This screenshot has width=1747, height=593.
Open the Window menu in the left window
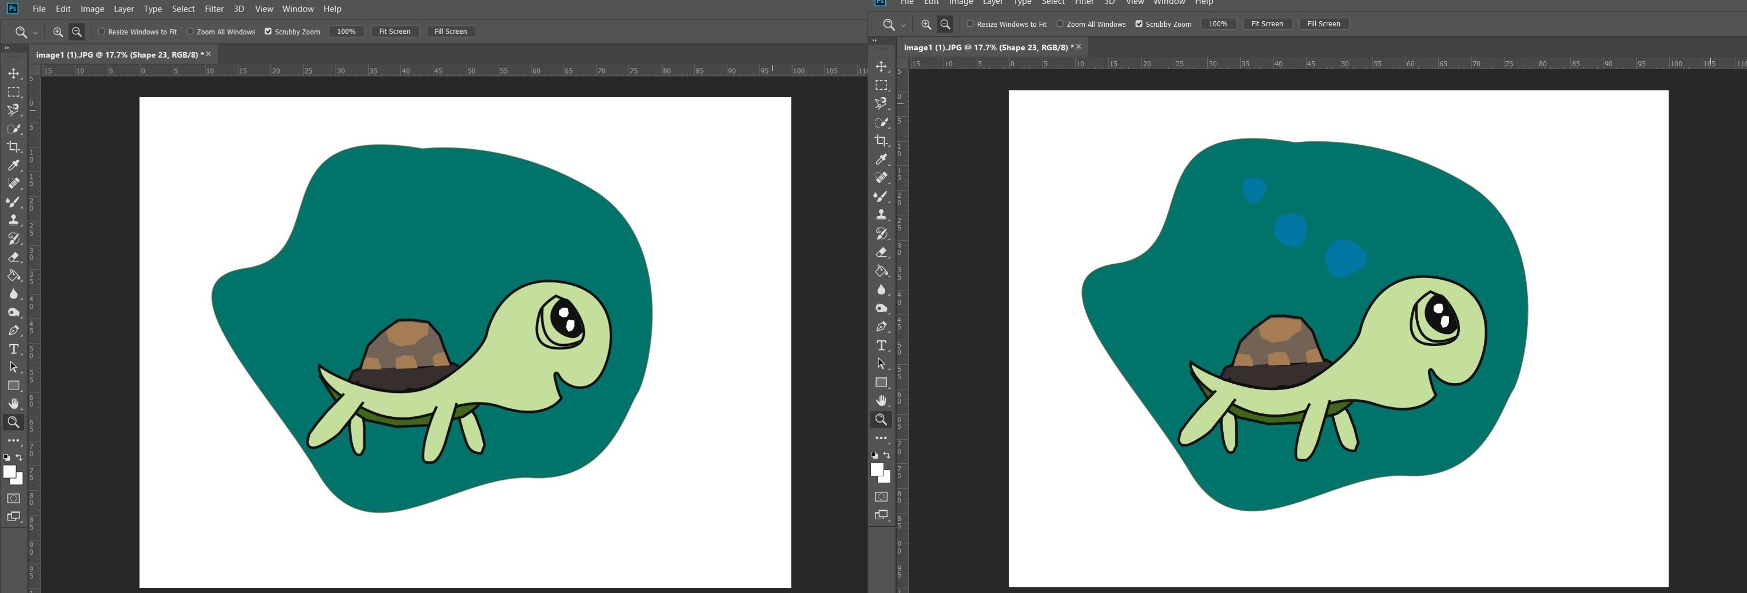[298, 9]
